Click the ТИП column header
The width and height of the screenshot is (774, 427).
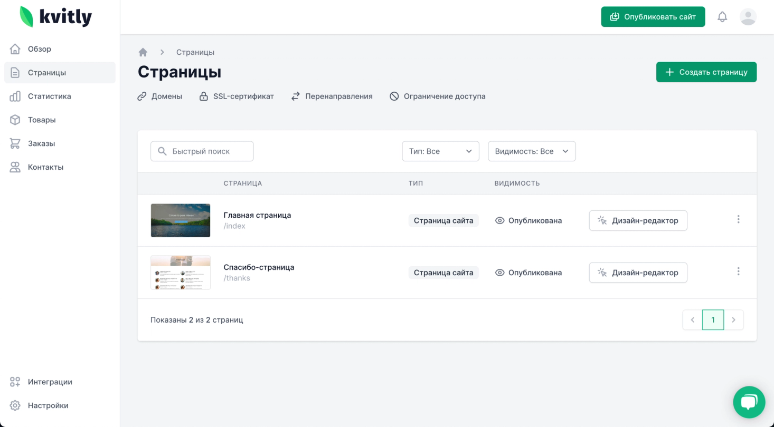(416, 183)
